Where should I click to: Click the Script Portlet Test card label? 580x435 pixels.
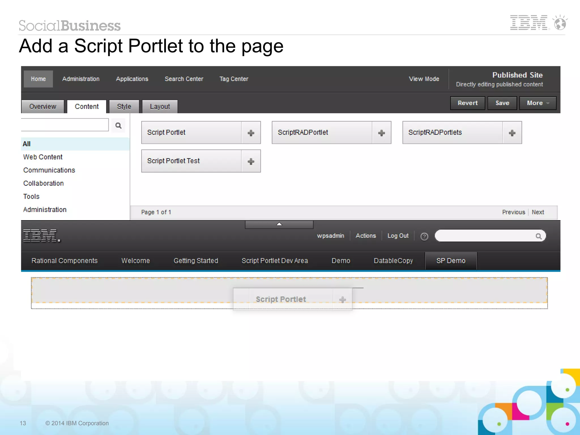pyautogui.click(x=173, y=161)
